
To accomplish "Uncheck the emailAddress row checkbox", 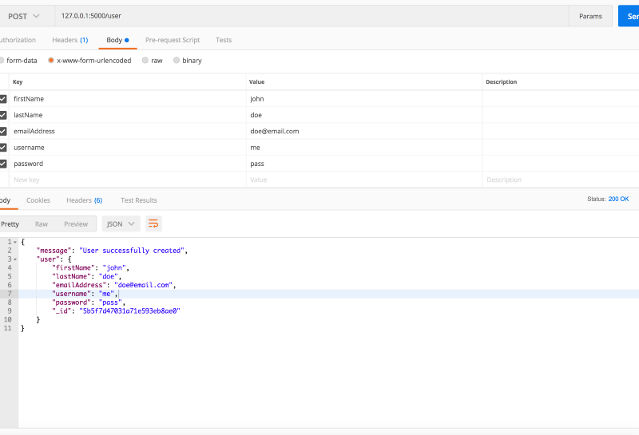I will coord(3,131).
